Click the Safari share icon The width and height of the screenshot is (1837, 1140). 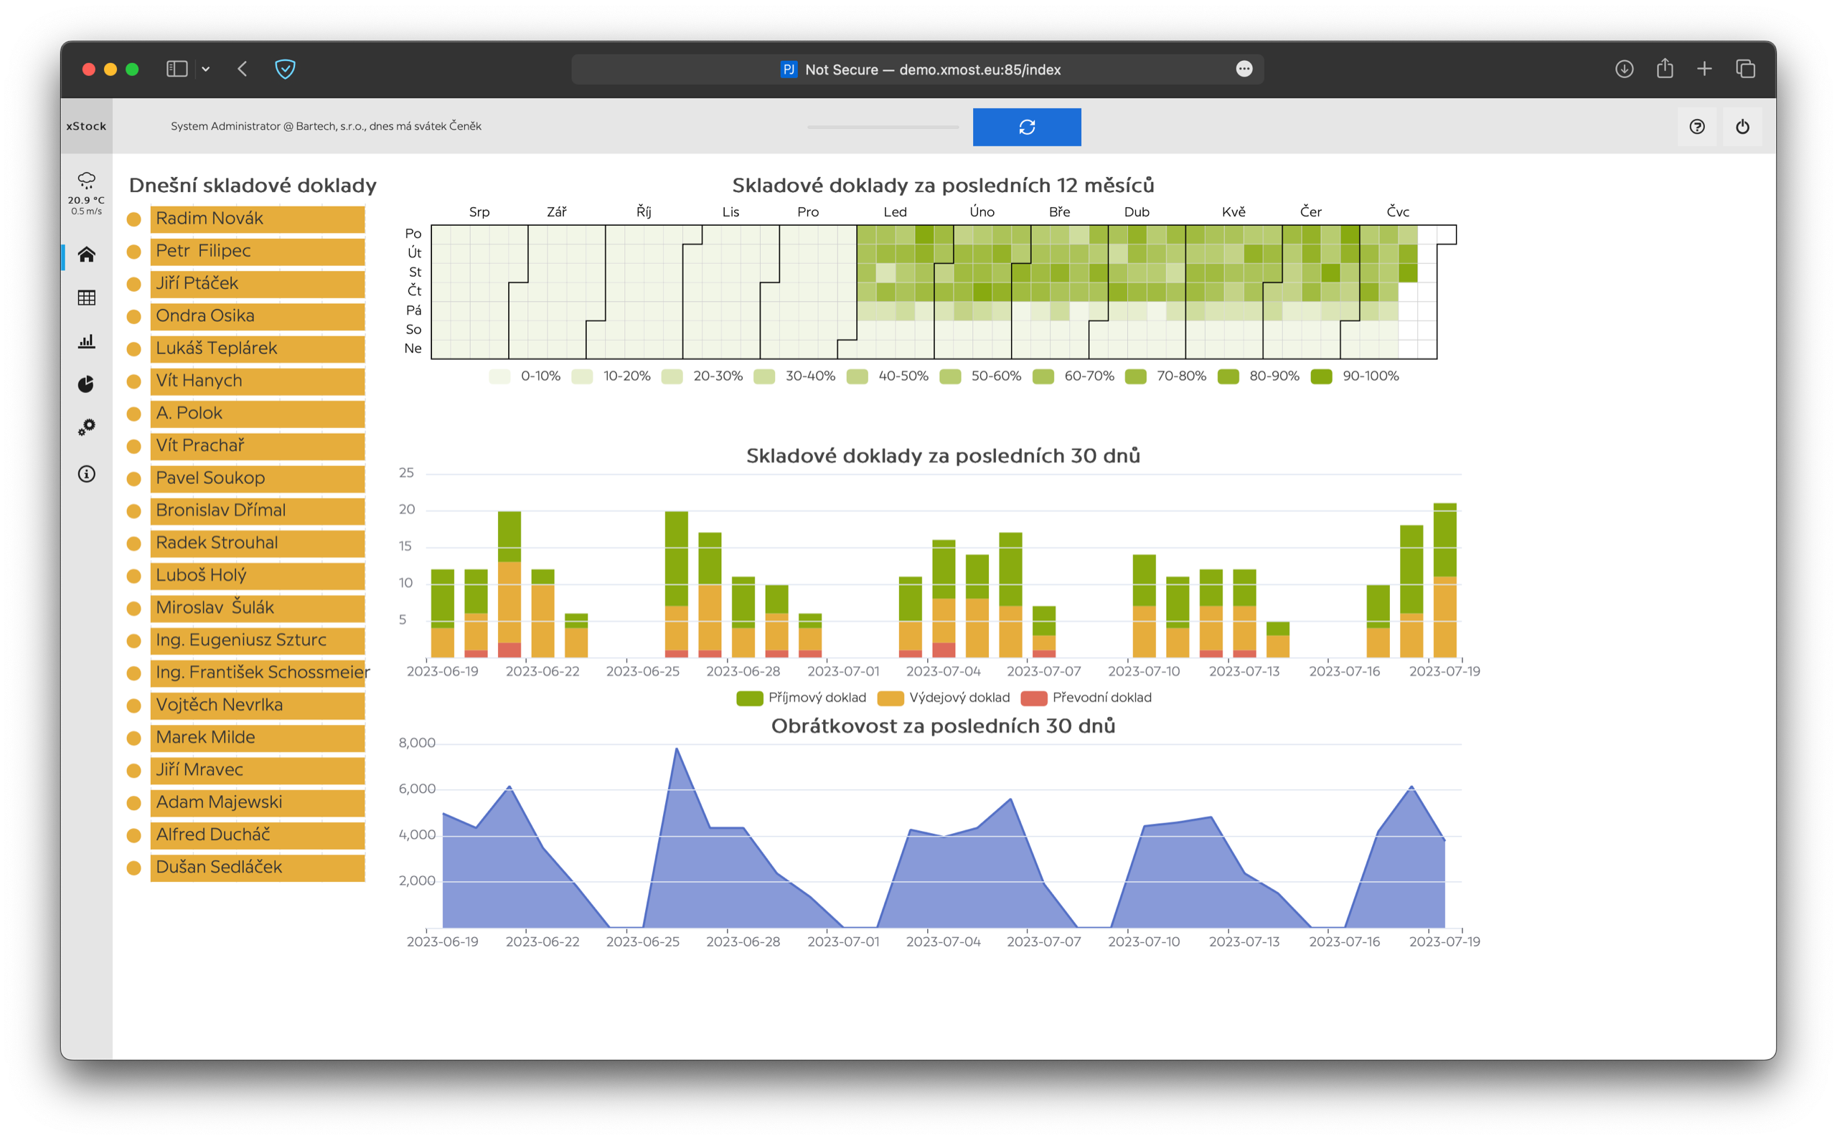click(1665, 69)
